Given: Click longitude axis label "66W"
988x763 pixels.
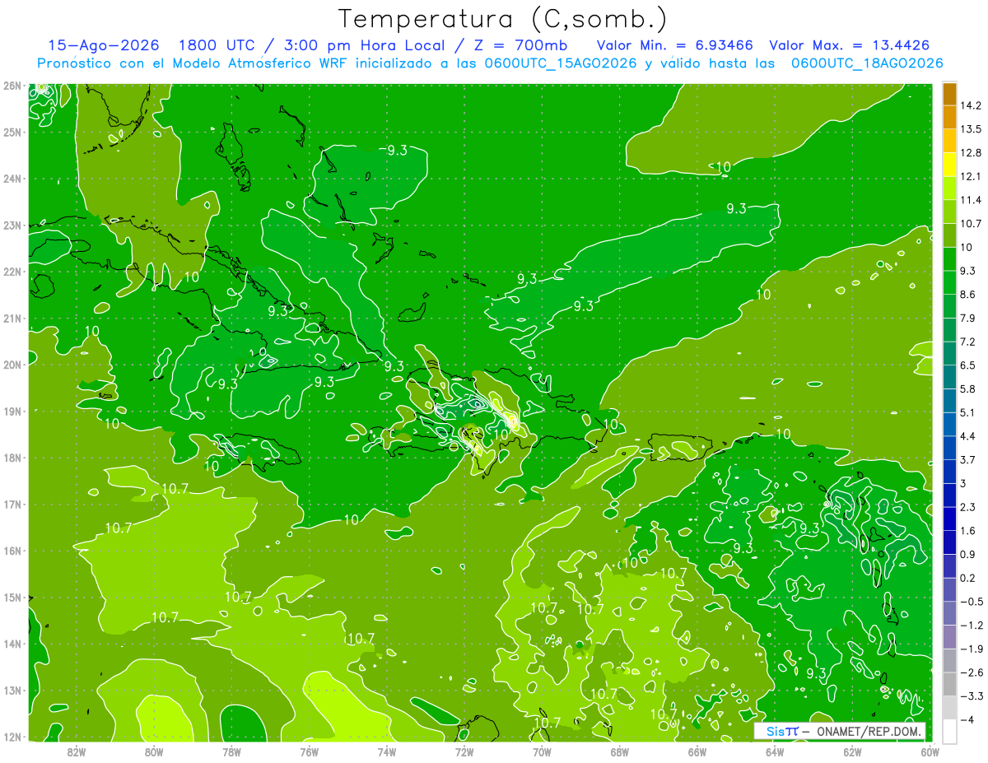Looking at the screenshot, I should (697, 751).
